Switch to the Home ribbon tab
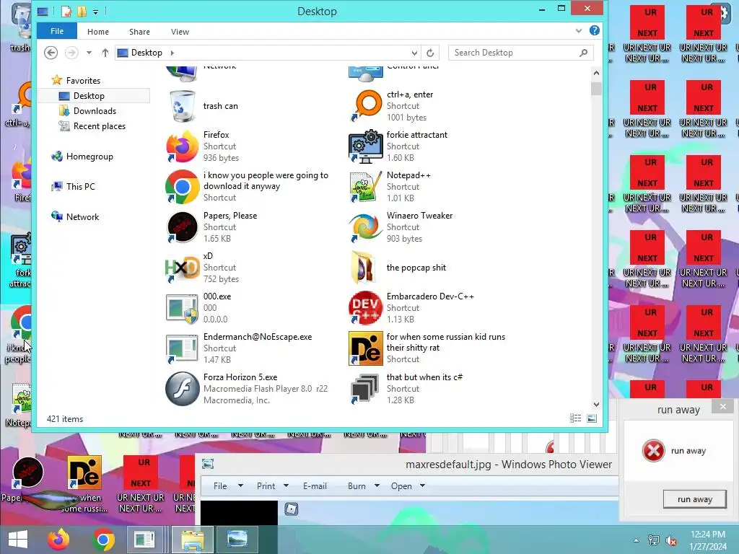Screen dimensions: 739x554 tap(98, 32)
